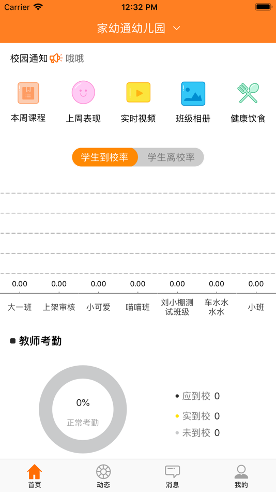
Task: Open the 健康饮食 fork and spoon icon
Action: tap(248, 93)
